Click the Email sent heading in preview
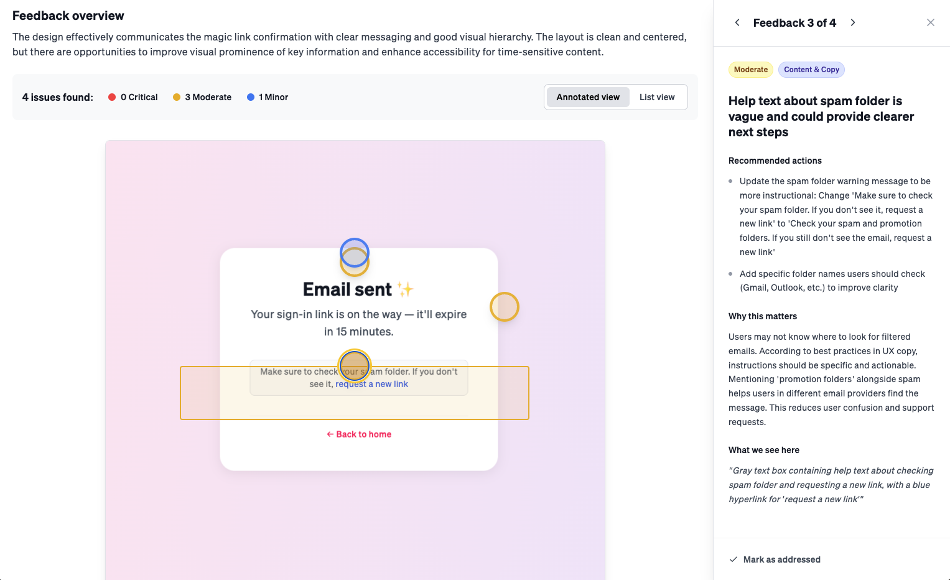The height and width of the screenshot is (580, 950). pyautogui.click(x=347, y=289)
